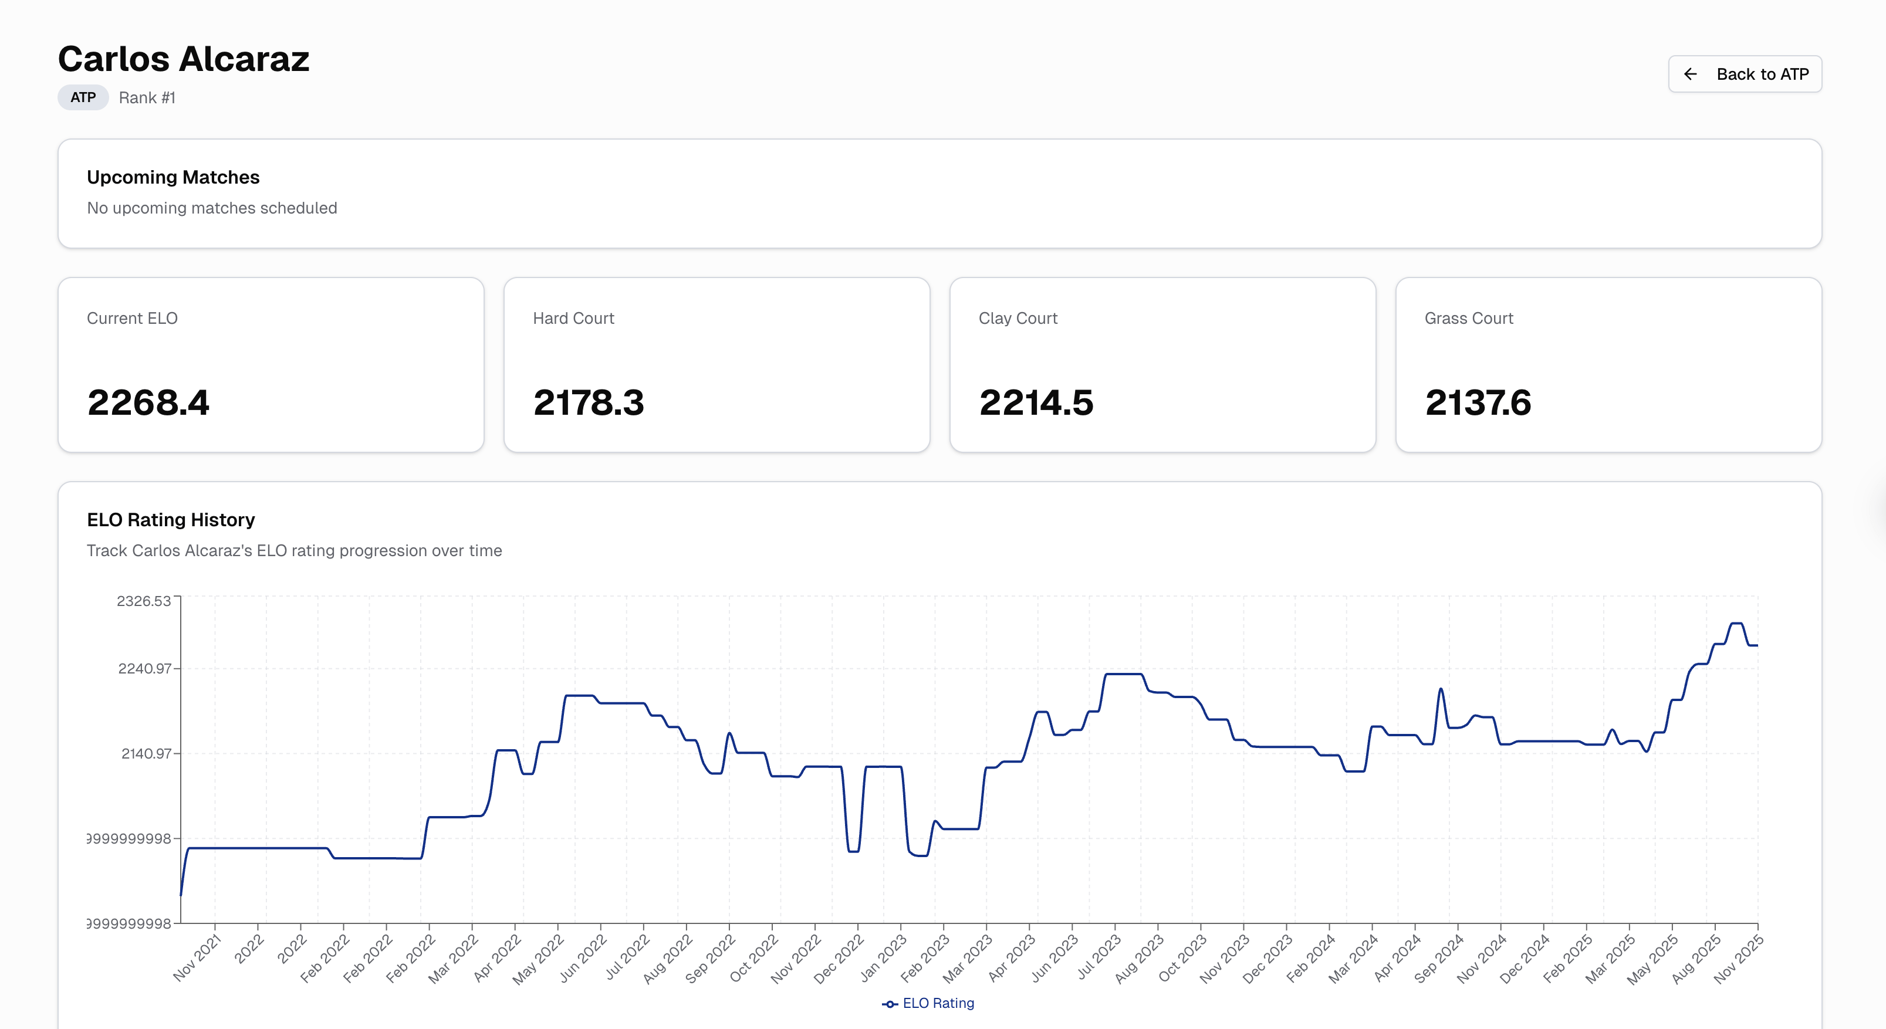Click the Upcoming Matches card title

(173, 177)
